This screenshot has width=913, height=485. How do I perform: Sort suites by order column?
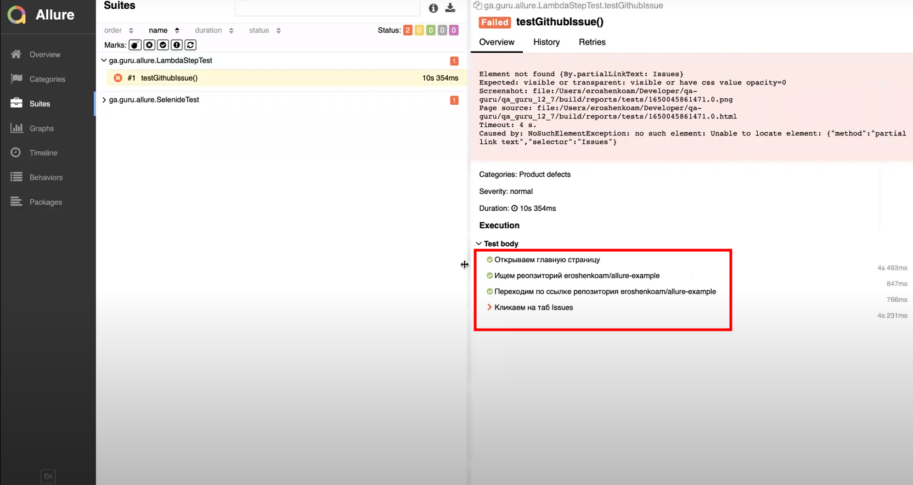(x=119, y=30)
